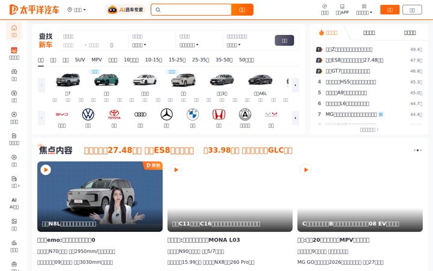This screenshot has width=433, height=271.
Task: Click the magnifier icon in search box
Action: [158, 10]
